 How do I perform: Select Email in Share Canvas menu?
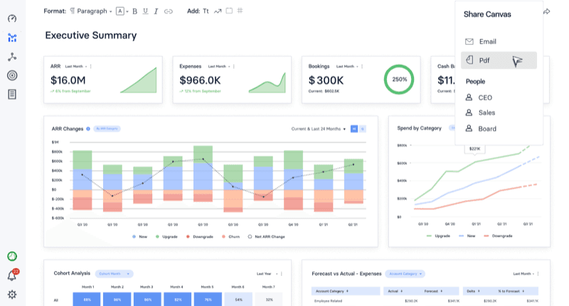pyautogui.click(x=487, y=42)
